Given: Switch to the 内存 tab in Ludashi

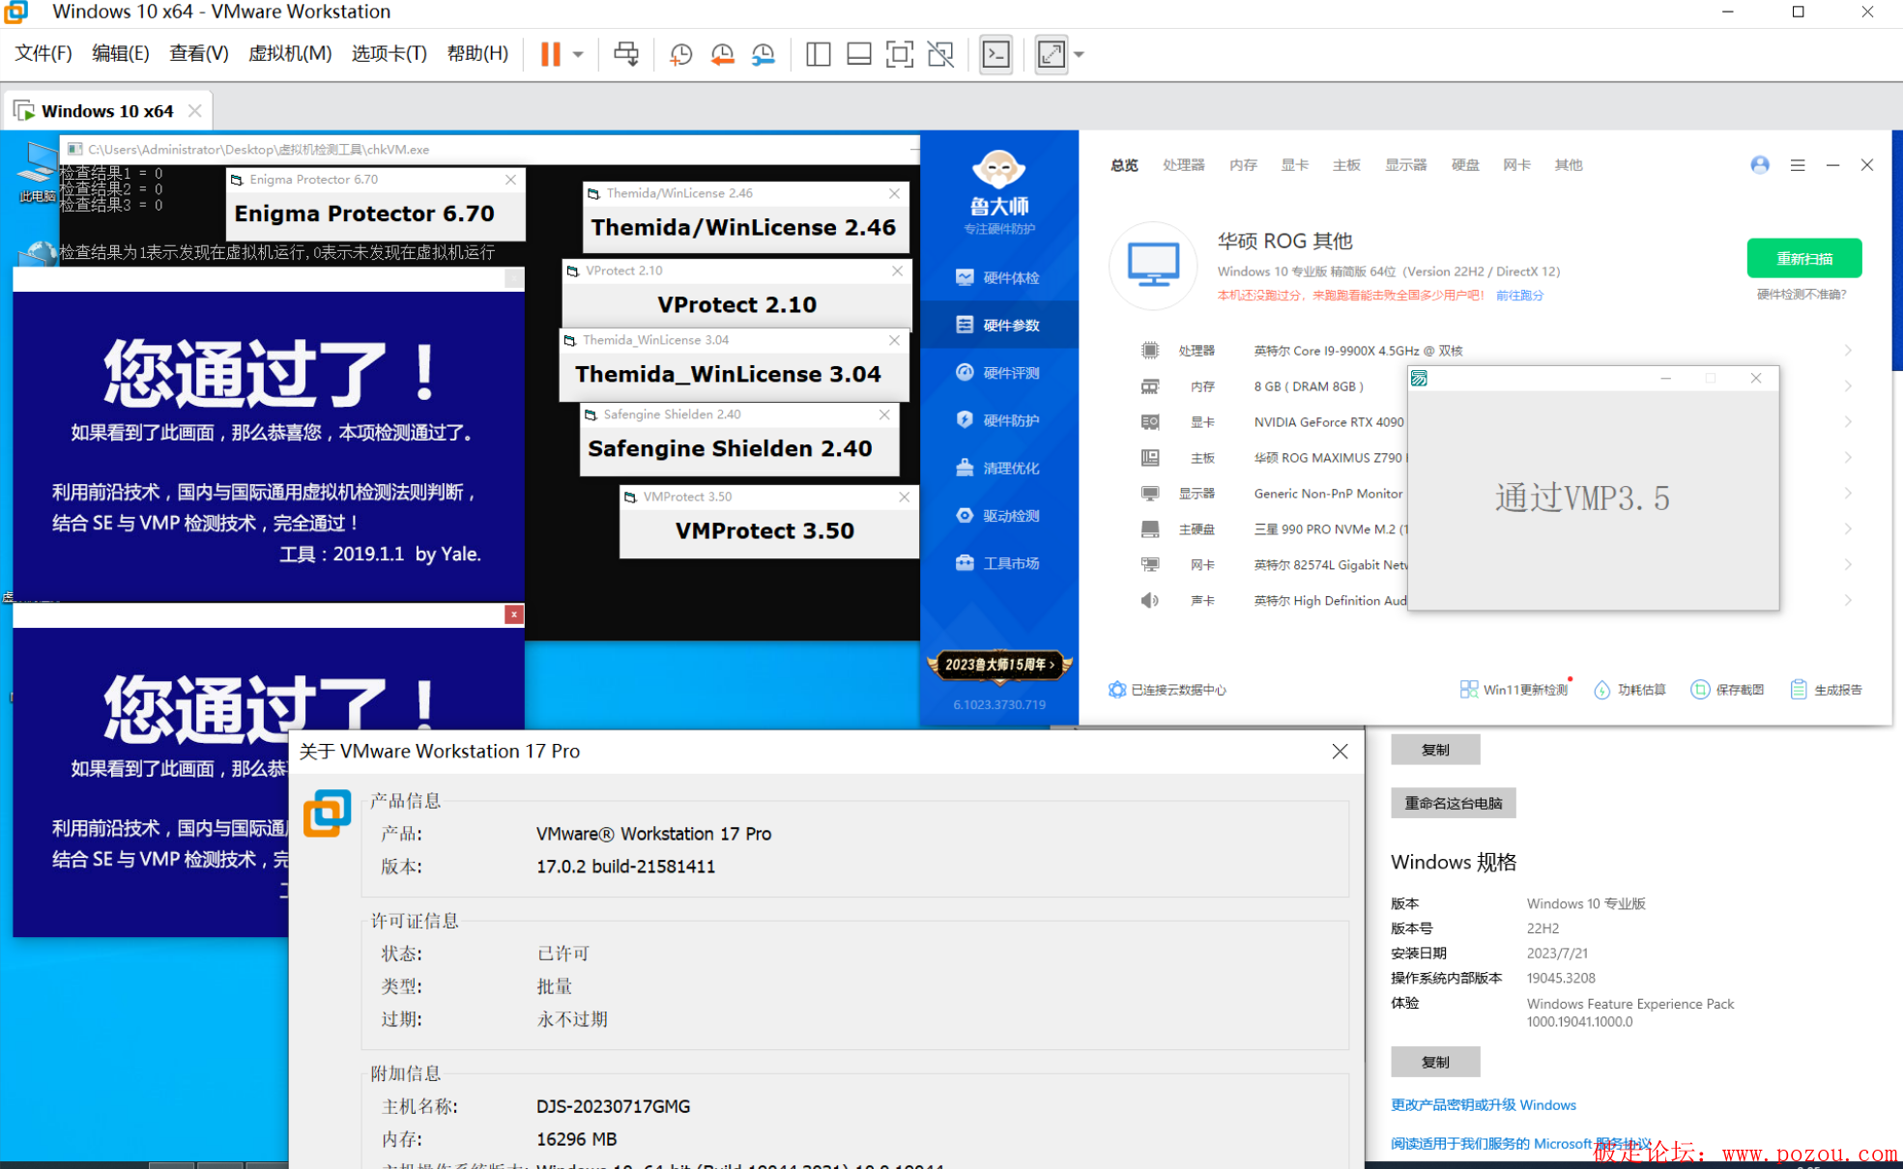Looking at the screenshot, I should tap(1243, 165).
